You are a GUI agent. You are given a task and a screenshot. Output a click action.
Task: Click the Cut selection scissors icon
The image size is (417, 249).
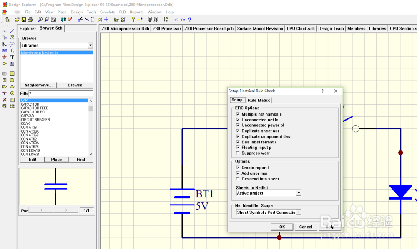point(80,20)
